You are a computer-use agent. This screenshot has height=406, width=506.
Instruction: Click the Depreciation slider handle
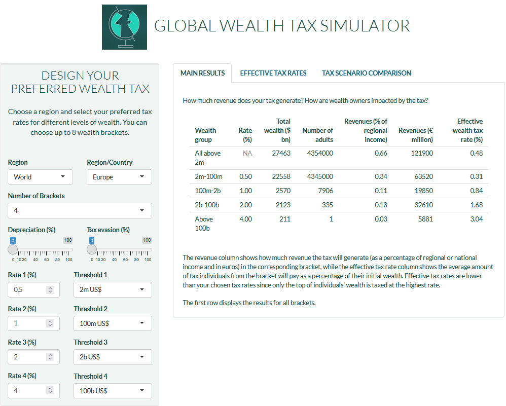pyautogui.click(x=13, y=250)
